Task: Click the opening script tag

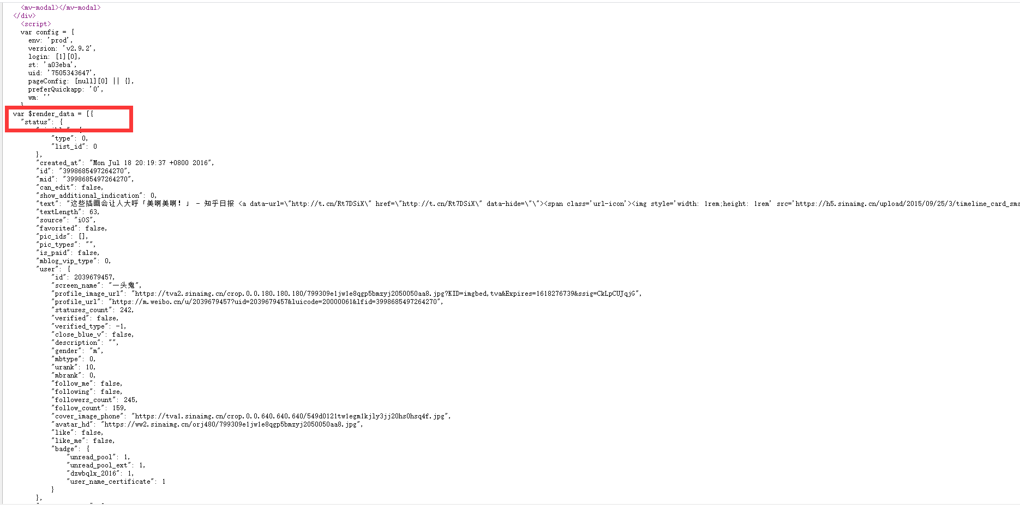Action: [x=35, y=24]
